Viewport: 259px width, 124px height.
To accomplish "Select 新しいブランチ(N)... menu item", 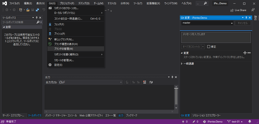I will (x=76, y=39).
